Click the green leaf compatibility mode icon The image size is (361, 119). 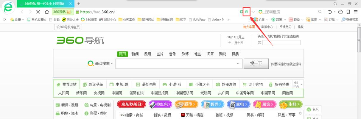(x=247, y=12)
